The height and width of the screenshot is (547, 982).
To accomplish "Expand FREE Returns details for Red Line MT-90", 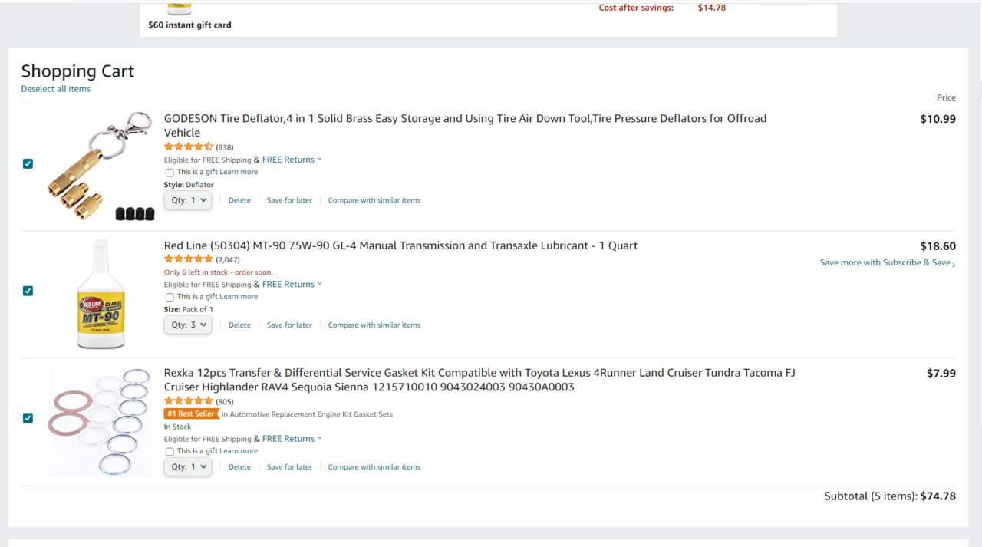I will [292, 284].
